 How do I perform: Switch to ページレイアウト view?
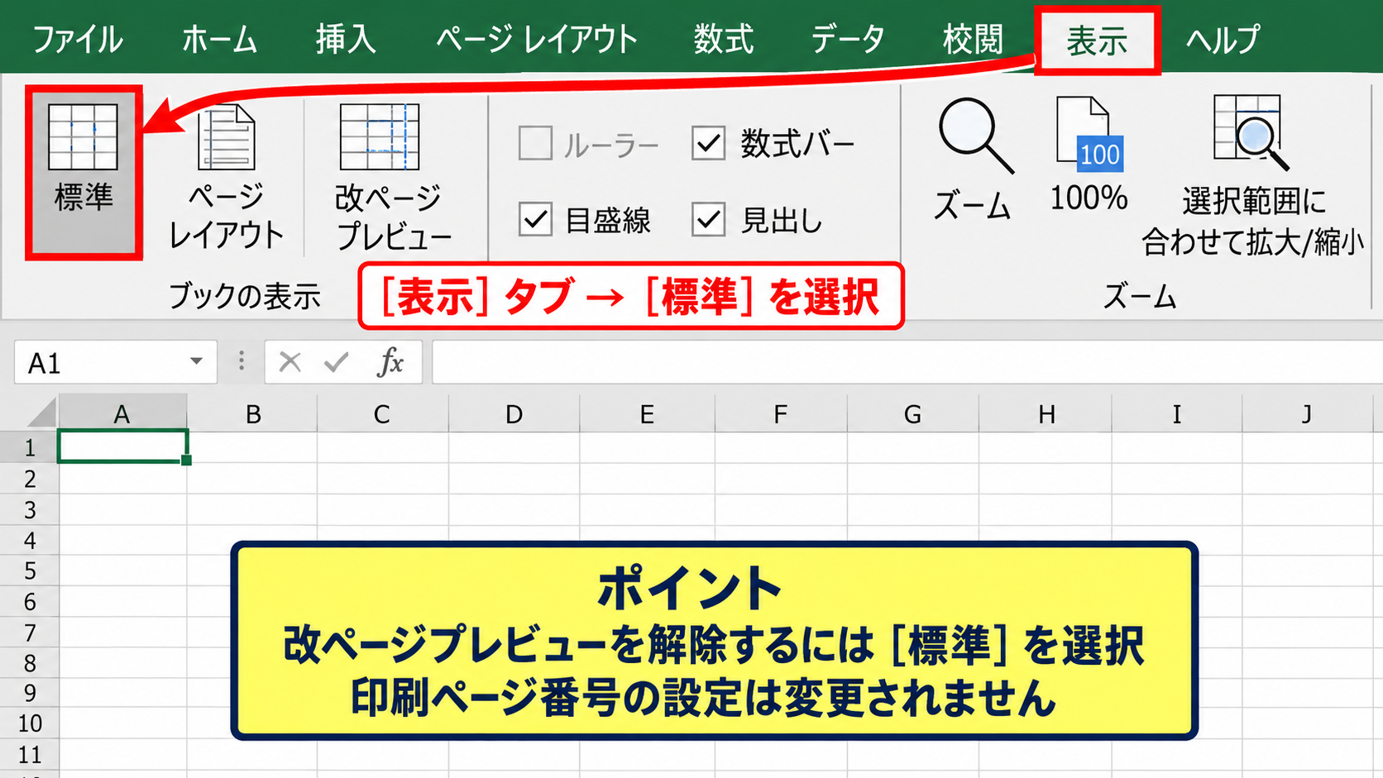226,176
